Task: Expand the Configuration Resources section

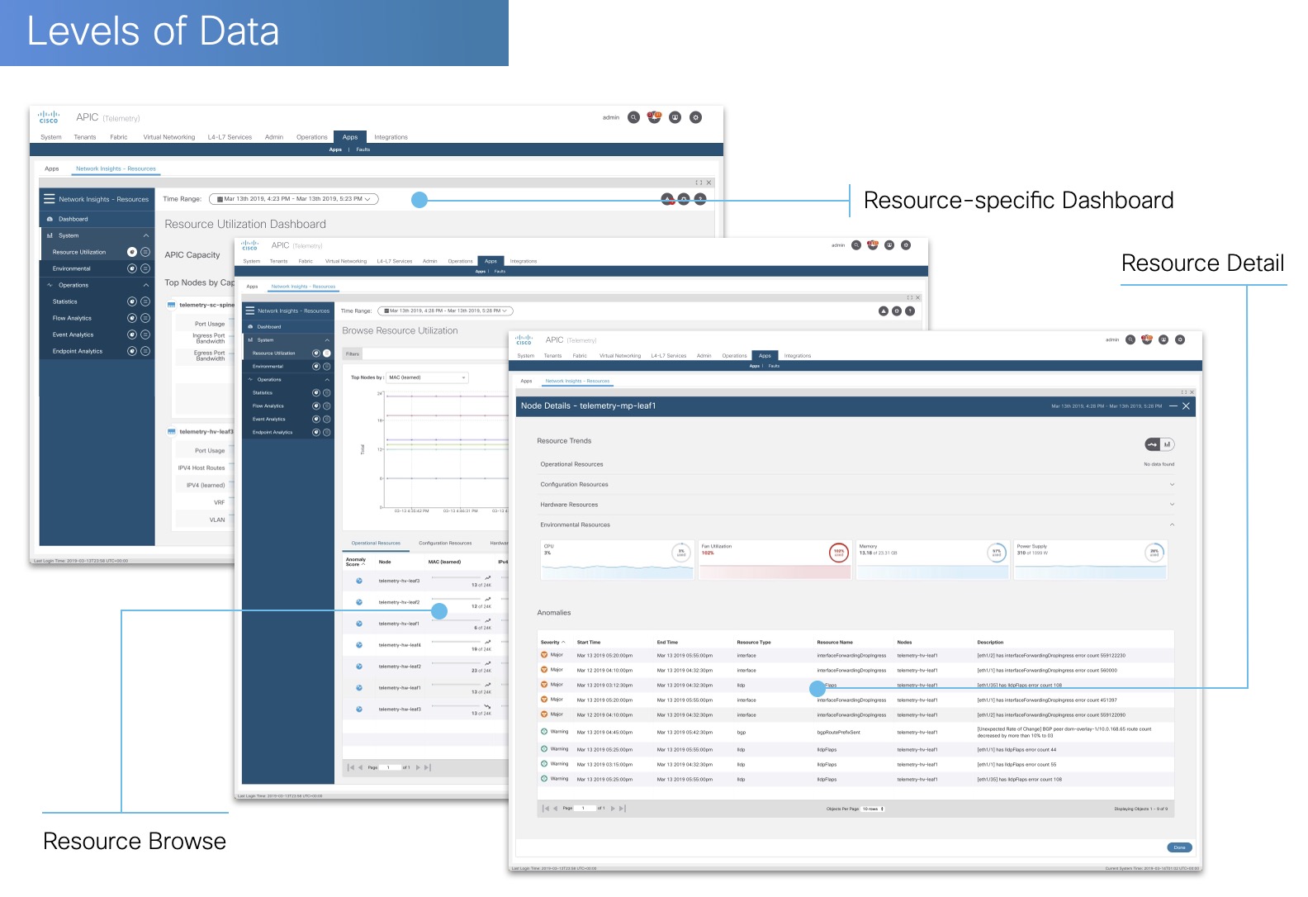Action: click(x=1172, y=485)
